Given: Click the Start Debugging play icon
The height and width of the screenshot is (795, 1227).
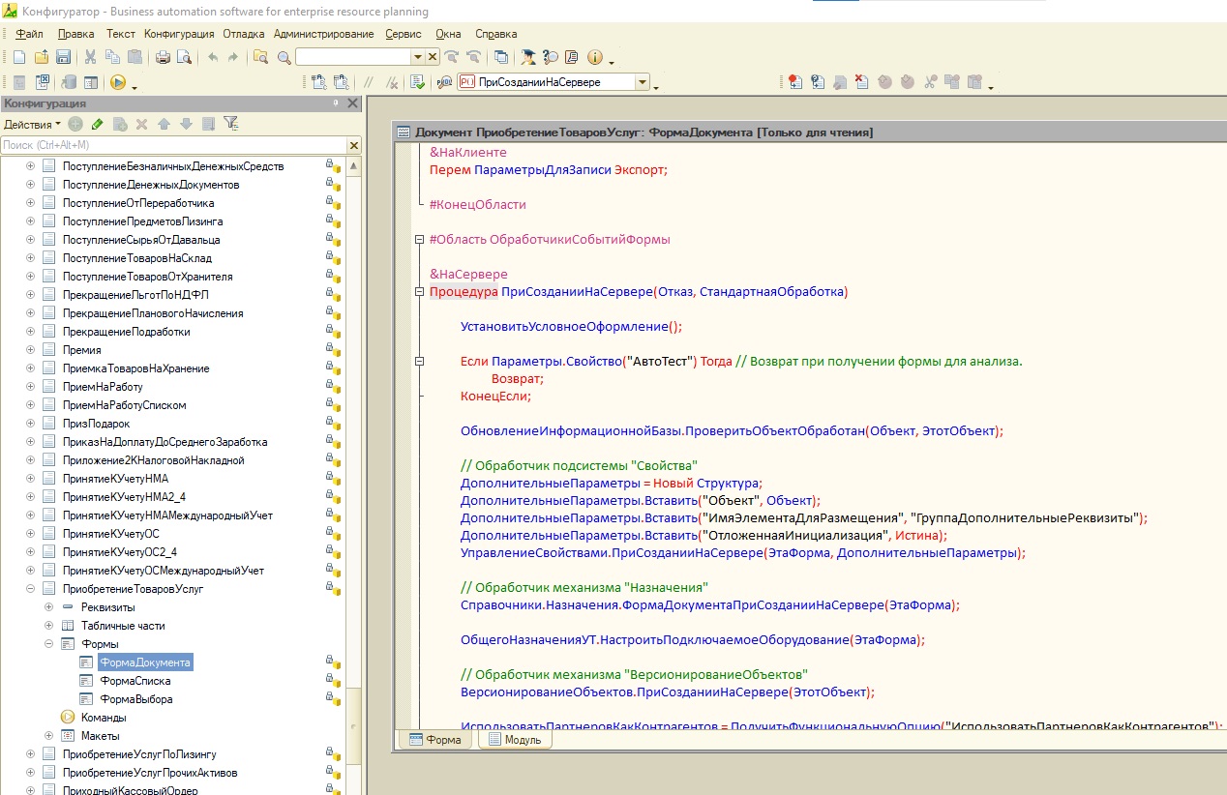Looking at the screenshot, I should pos(118,83).
